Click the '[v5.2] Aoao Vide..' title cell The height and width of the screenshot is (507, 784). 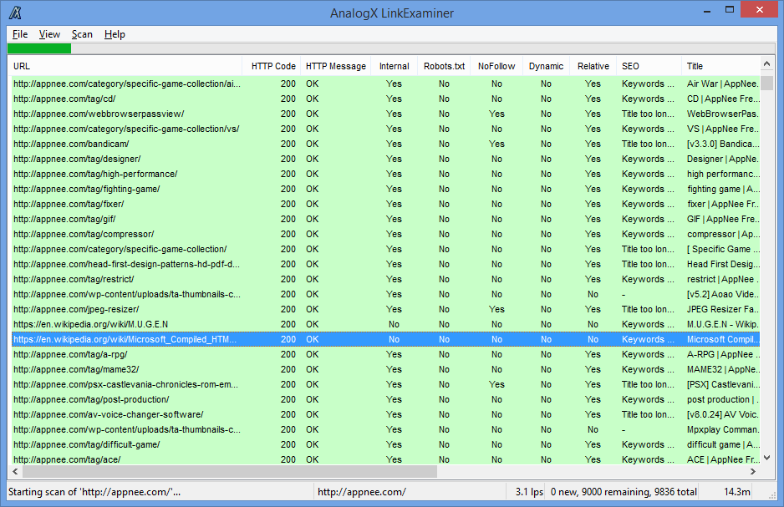[x=722, y=294]
